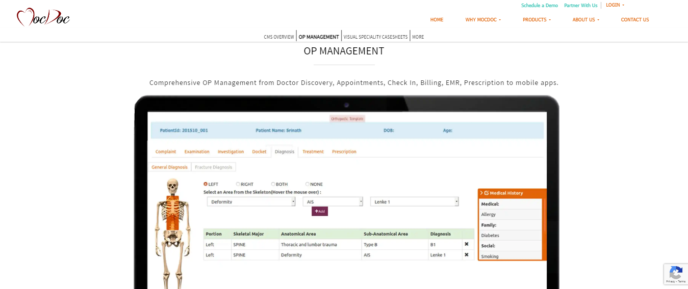
Task: Click the Medical History header
Action: [x=512, y=193]
